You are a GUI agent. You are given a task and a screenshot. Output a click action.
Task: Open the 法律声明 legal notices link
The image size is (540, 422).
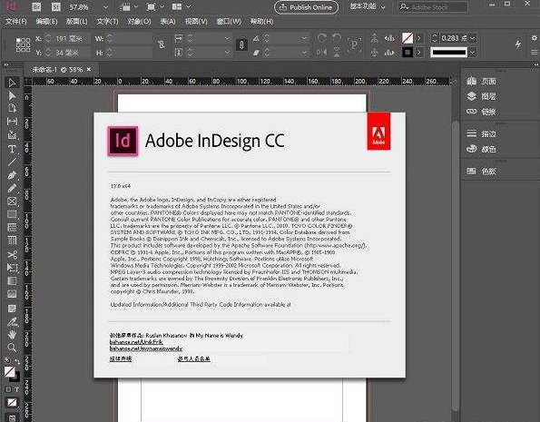tap(121, 358)
